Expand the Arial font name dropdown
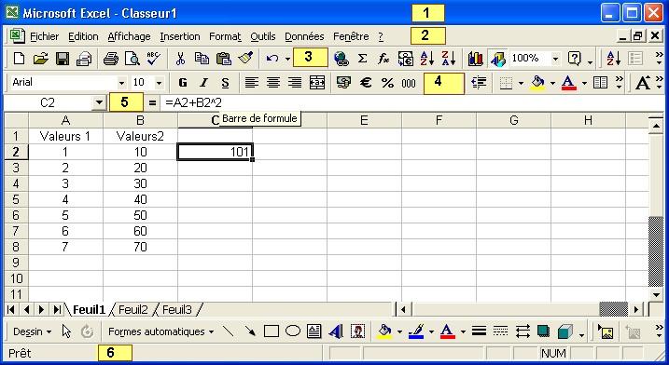669x365 pixels. [121, 83]
